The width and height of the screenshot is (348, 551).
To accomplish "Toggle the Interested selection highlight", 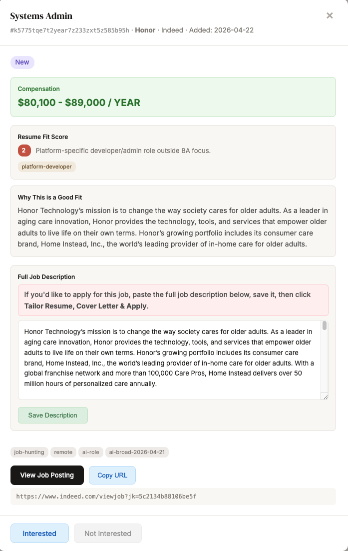I will [39, 533].
